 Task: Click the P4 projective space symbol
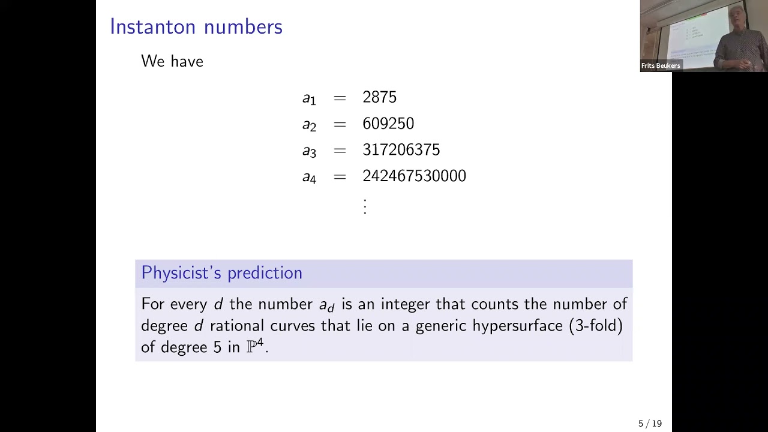(256, 346)
